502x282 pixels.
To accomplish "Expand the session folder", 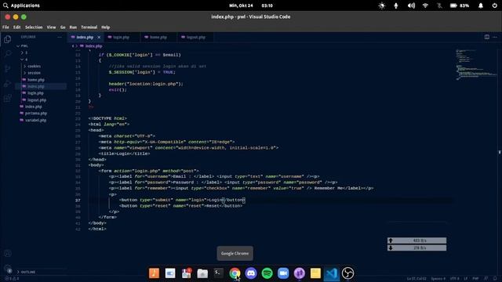I will click(32, 73).
